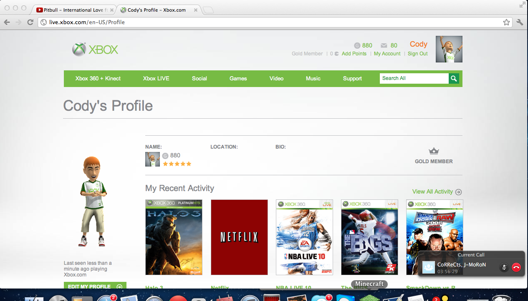Screen dimensions: 528x301
Task: Open the Games menu
Action: point(238,78)
